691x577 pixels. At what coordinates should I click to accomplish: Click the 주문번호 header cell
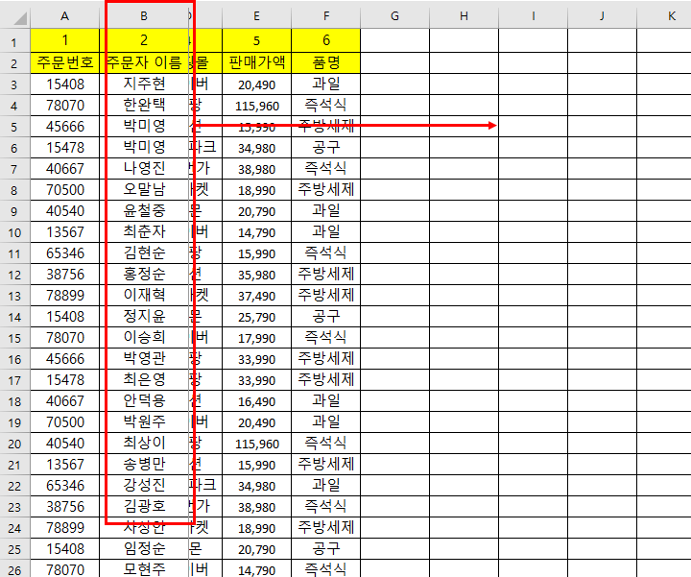(x=65, y=62)
